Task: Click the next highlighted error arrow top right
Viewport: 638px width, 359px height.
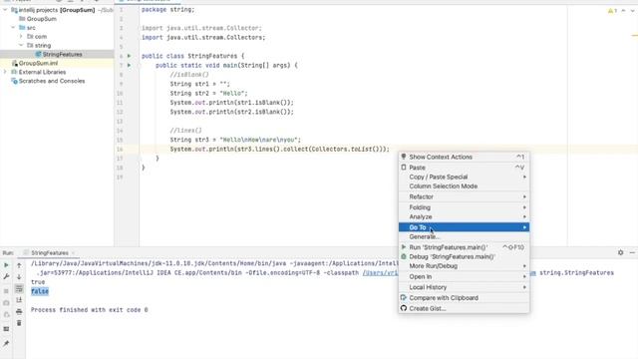Action: tap(632, 11)
